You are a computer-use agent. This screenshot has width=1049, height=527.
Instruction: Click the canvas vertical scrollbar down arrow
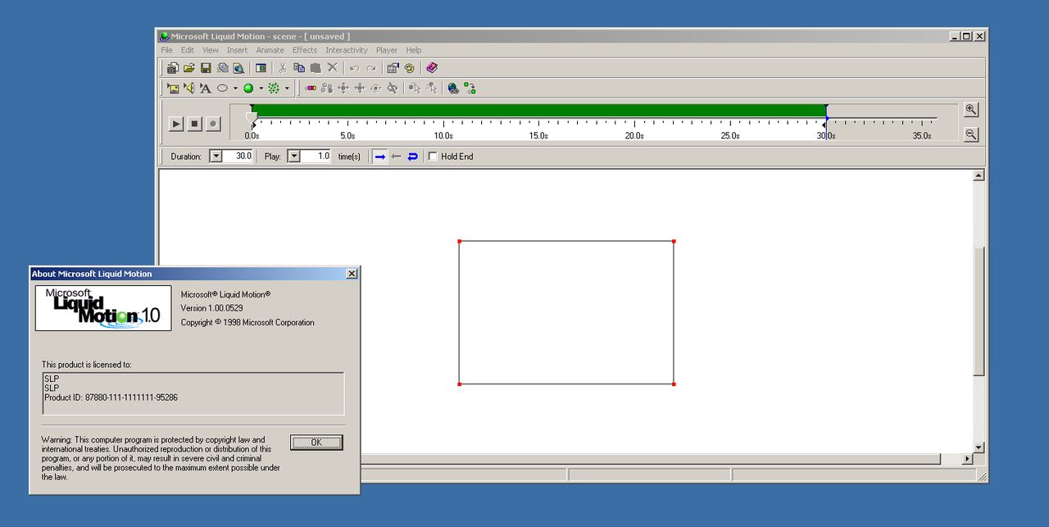(979, 447)
